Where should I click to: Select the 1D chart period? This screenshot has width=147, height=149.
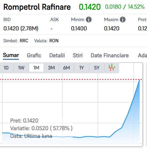[x=6, y=68]
